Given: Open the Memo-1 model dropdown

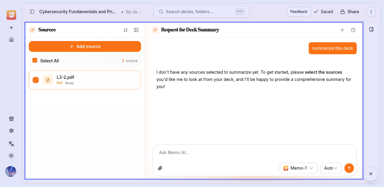Looking at the screenshot, I should tap(298, 168).
